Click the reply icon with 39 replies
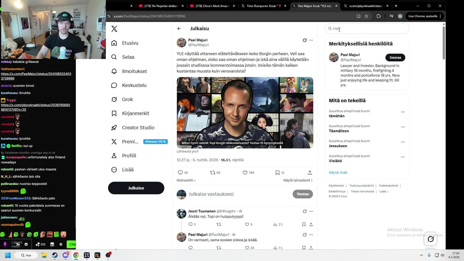The image size is (464, 261). (180, 173)
